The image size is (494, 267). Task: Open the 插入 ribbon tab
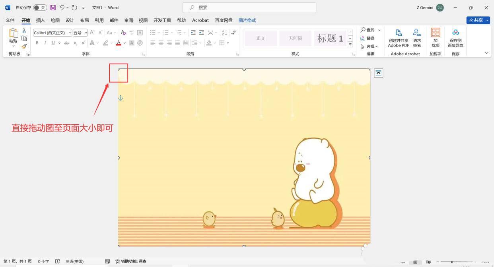click(x=40, y=20)
